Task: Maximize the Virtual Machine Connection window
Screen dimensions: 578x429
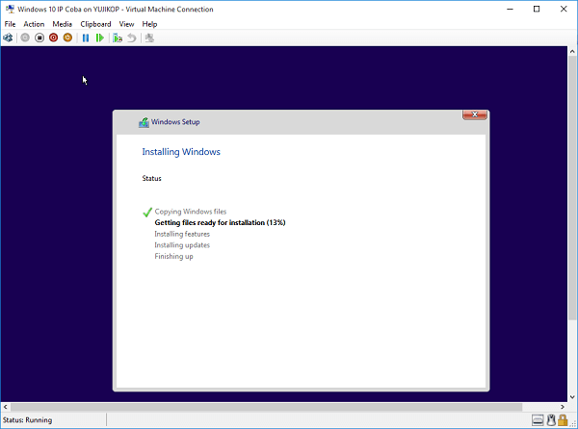Action: click(x=537, y=10)
